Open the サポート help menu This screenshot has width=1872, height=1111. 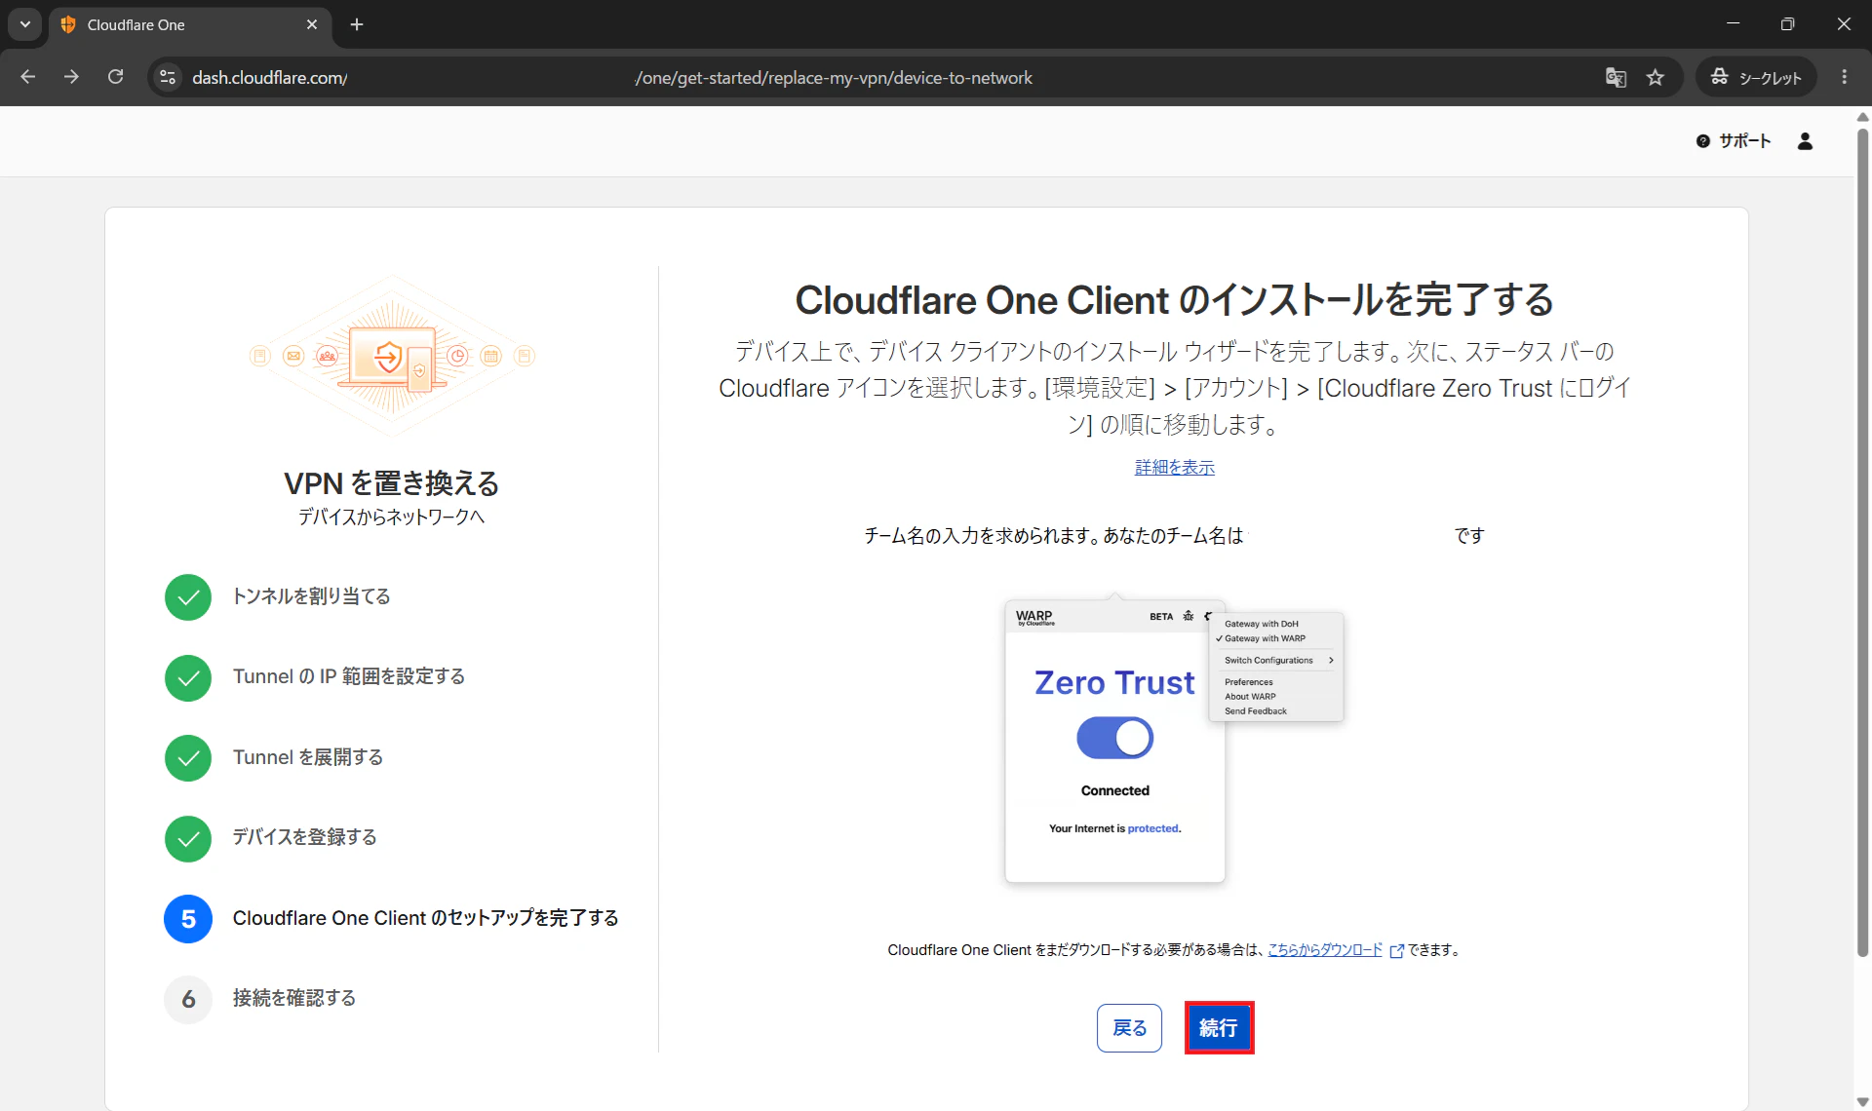tap(1734, 141)
